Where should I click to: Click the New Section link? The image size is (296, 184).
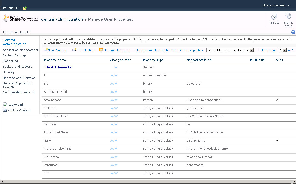(85, 50)
